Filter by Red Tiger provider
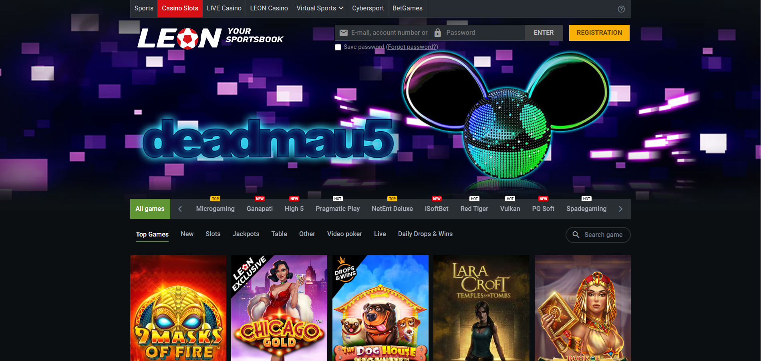Viewport: 761px width, 361px height. pos(474,209)
